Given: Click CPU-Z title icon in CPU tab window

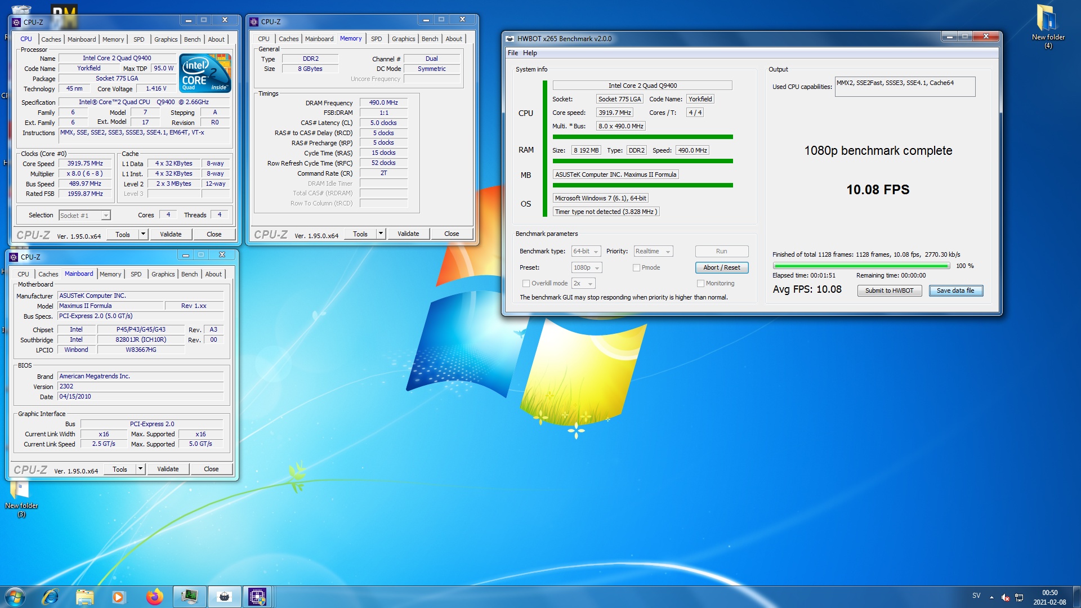Looking at the screenshot, I should (16, 23).
